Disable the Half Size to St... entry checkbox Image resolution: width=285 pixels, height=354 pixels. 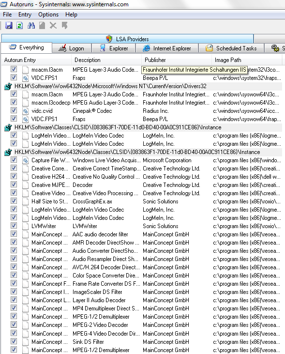click(14, 201)
